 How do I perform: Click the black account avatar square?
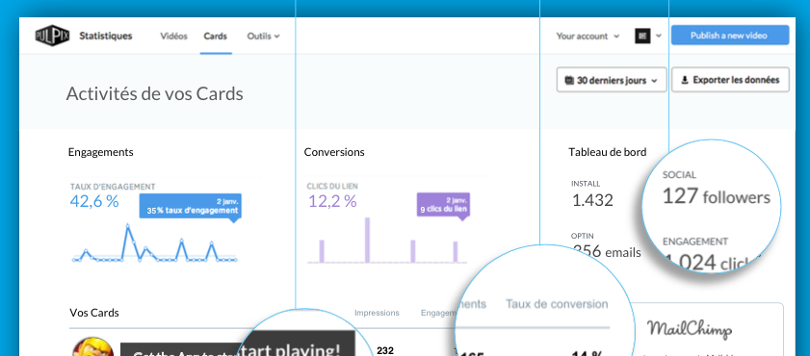pyautogui.click(x=642, y=37)
